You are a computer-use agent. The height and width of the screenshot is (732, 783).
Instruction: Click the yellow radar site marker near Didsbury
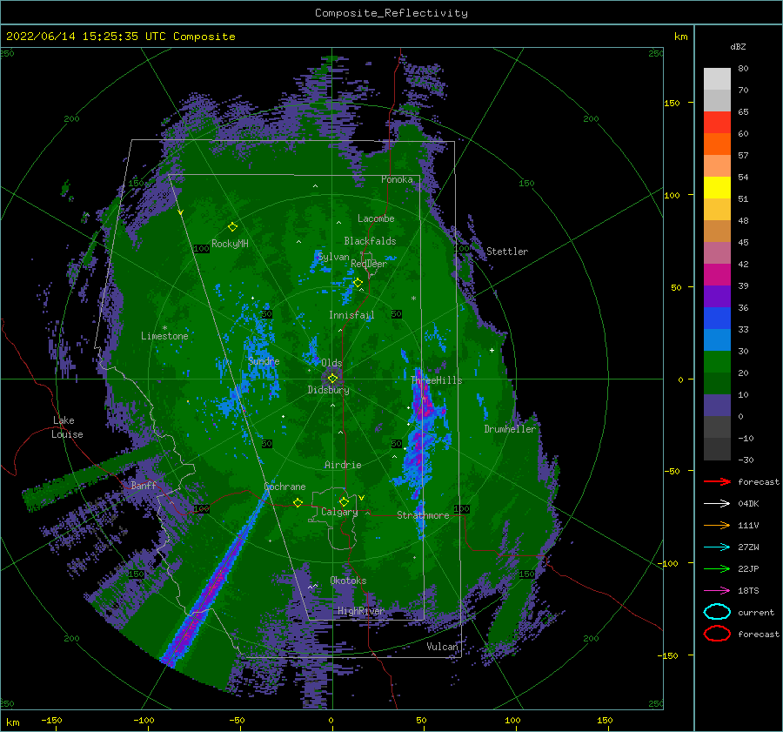coord(332,379)
